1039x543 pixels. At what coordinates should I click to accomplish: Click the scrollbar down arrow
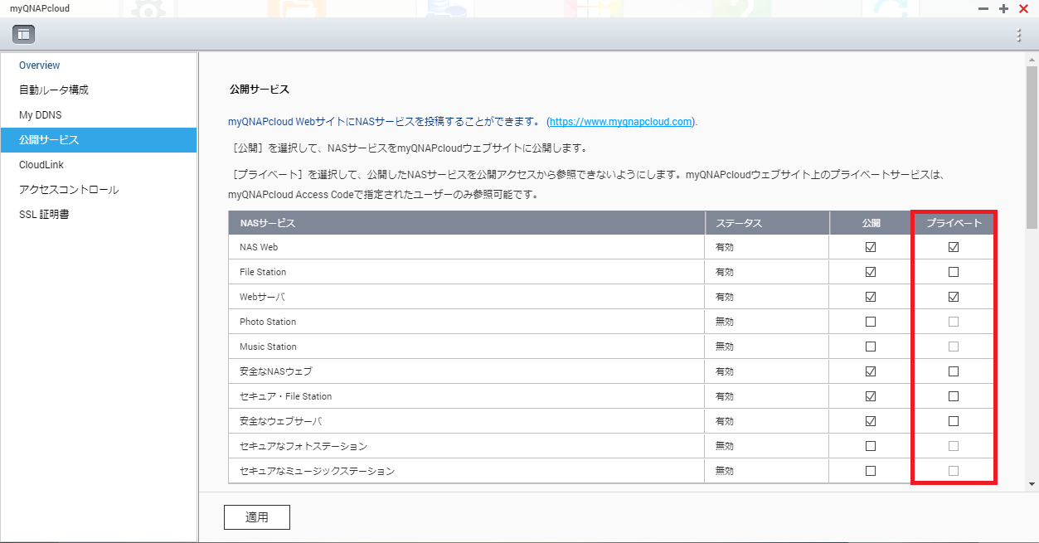1032,482
